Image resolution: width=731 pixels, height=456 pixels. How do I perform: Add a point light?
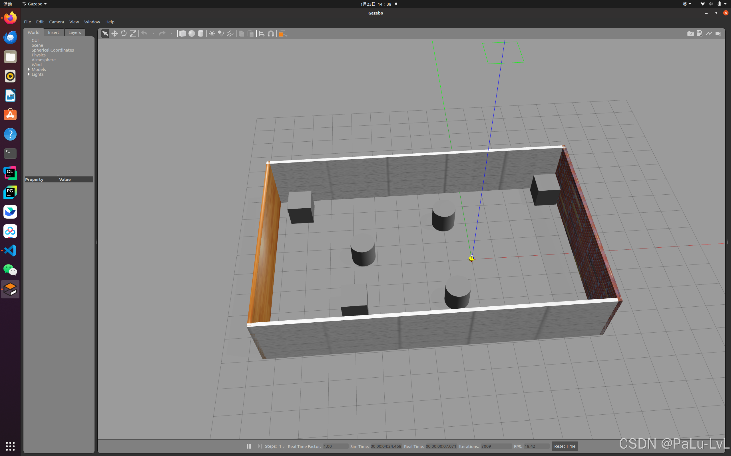coord(212,33)
